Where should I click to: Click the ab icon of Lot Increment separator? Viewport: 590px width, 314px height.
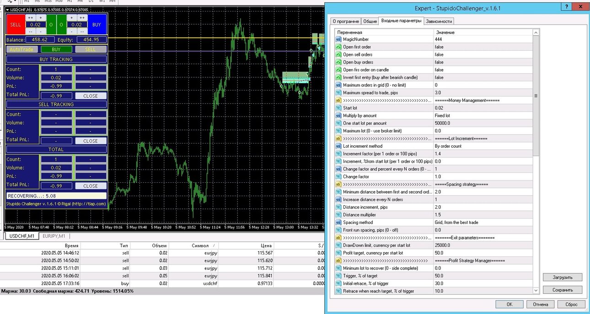[338, 138]
